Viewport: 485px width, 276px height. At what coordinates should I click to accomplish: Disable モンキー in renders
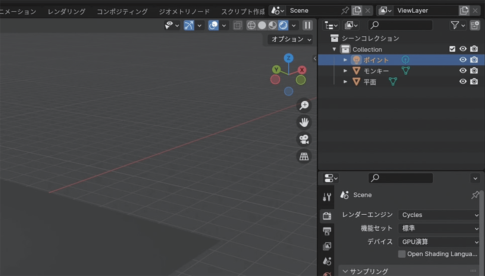click(x=474, y=70)
